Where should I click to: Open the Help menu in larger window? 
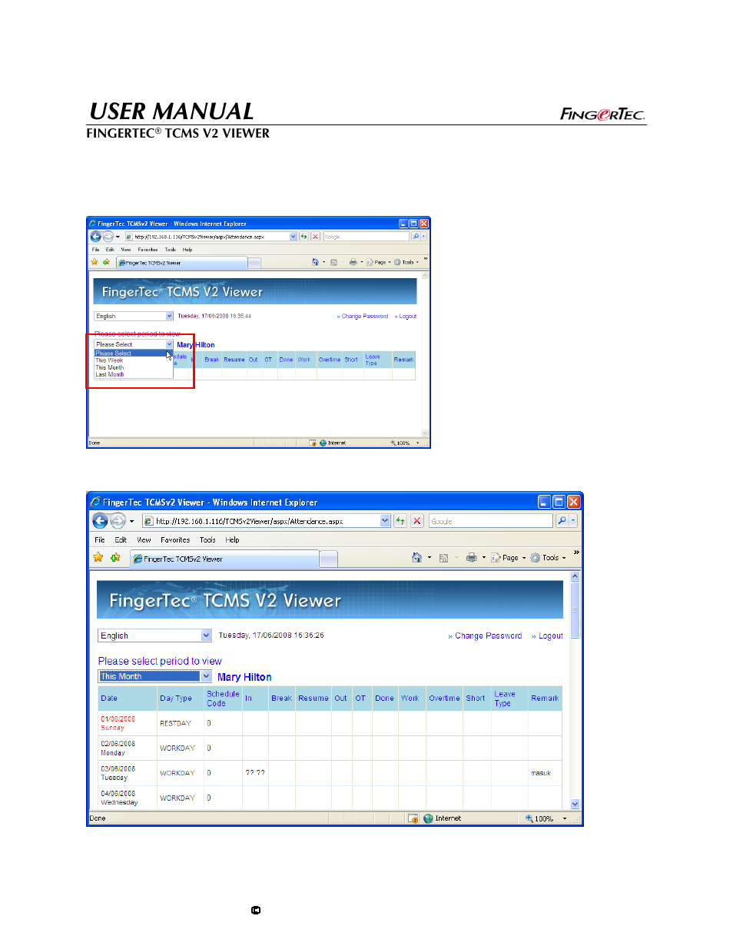pos(232,540)
